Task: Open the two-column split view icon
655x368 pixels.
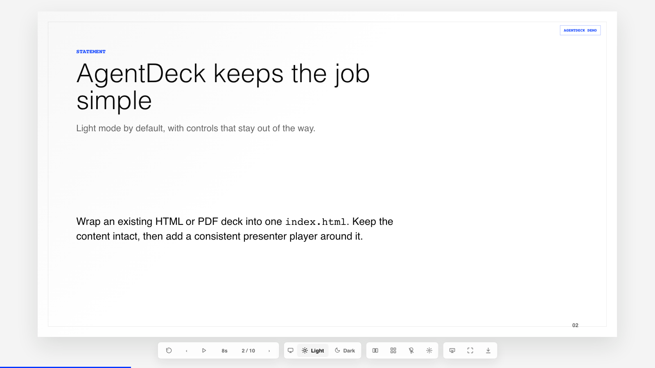Action: click(x=375, y=350)
